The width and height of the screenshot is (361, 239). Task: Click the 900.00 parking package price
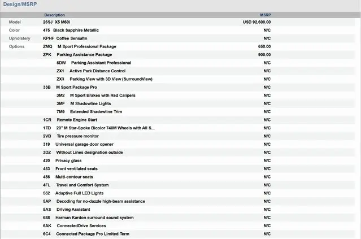[264, 55]
